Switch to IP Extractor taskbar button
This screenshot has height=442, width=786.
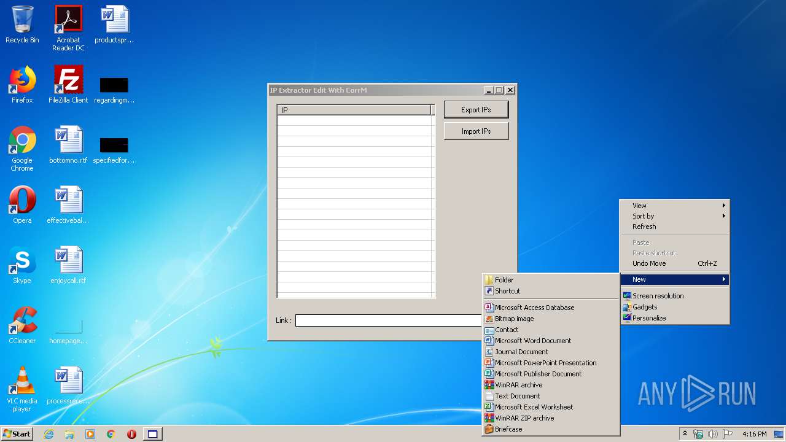pyautogui.click(x=152, y=434)
